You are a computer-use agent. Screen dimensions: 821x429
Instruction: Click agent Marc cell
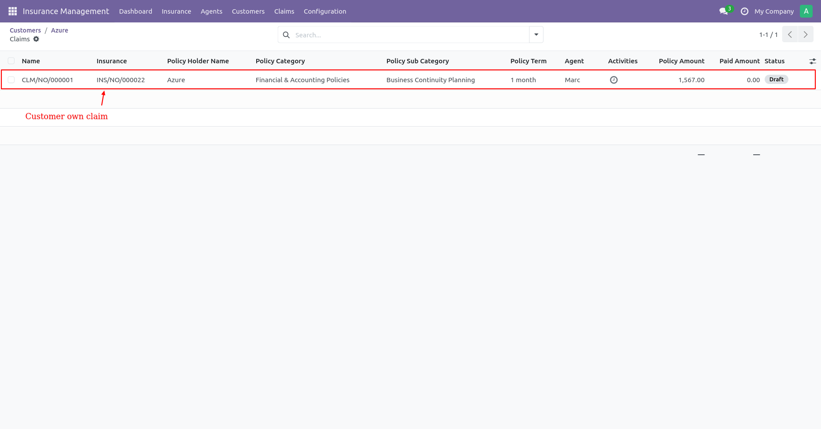(x=572, y=80)
